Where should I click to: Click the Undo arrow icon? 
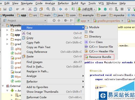point(18,9)
